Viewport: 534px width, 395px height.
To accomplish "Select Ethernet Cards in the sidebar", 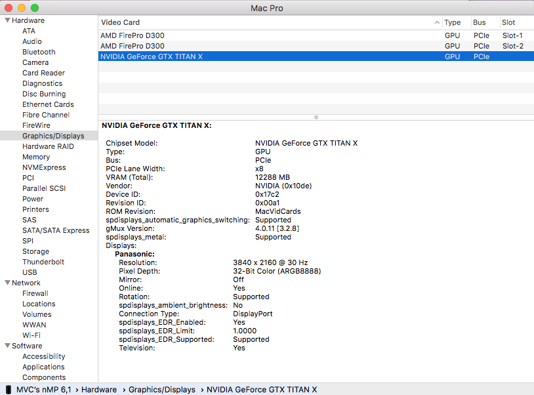I will pos(48,104).
